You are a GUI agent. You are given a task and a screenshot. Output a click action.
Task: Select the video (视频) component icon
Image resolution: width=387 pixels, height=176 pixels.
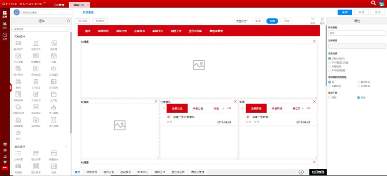pos(54,166)
